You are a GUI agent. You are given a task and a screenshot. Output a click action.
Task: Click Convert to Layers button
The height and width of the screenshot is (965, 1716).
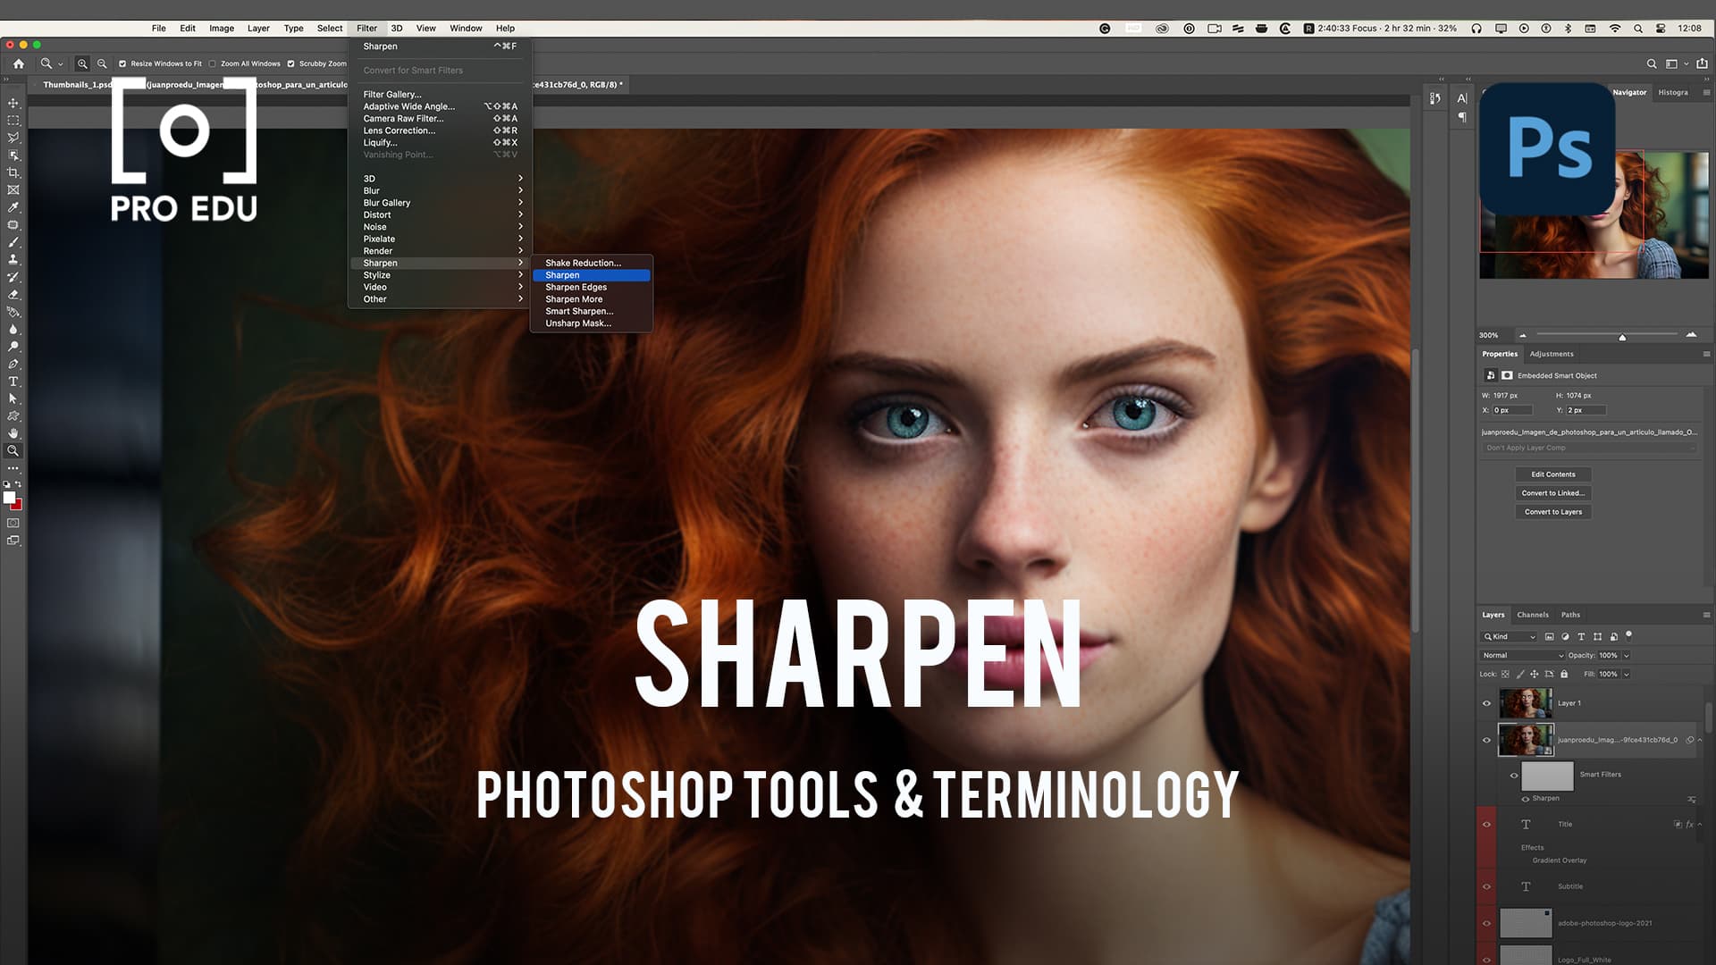[1553, 511]
